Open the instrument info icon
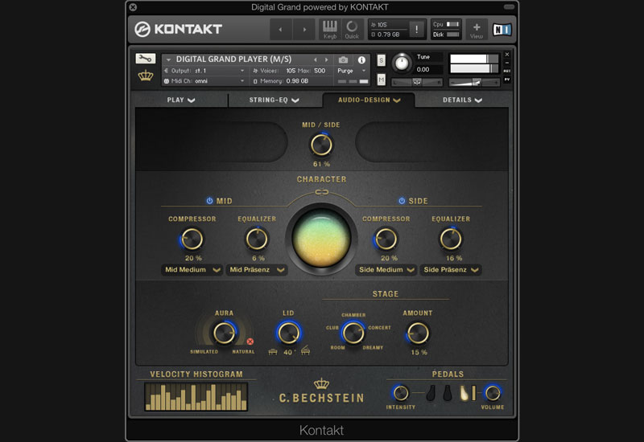Image resolution: width=644 pixels, height=442 pixels. point(361,60)
